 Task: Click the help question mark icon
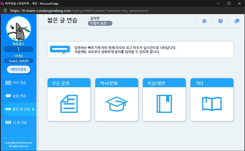(220, 21)
